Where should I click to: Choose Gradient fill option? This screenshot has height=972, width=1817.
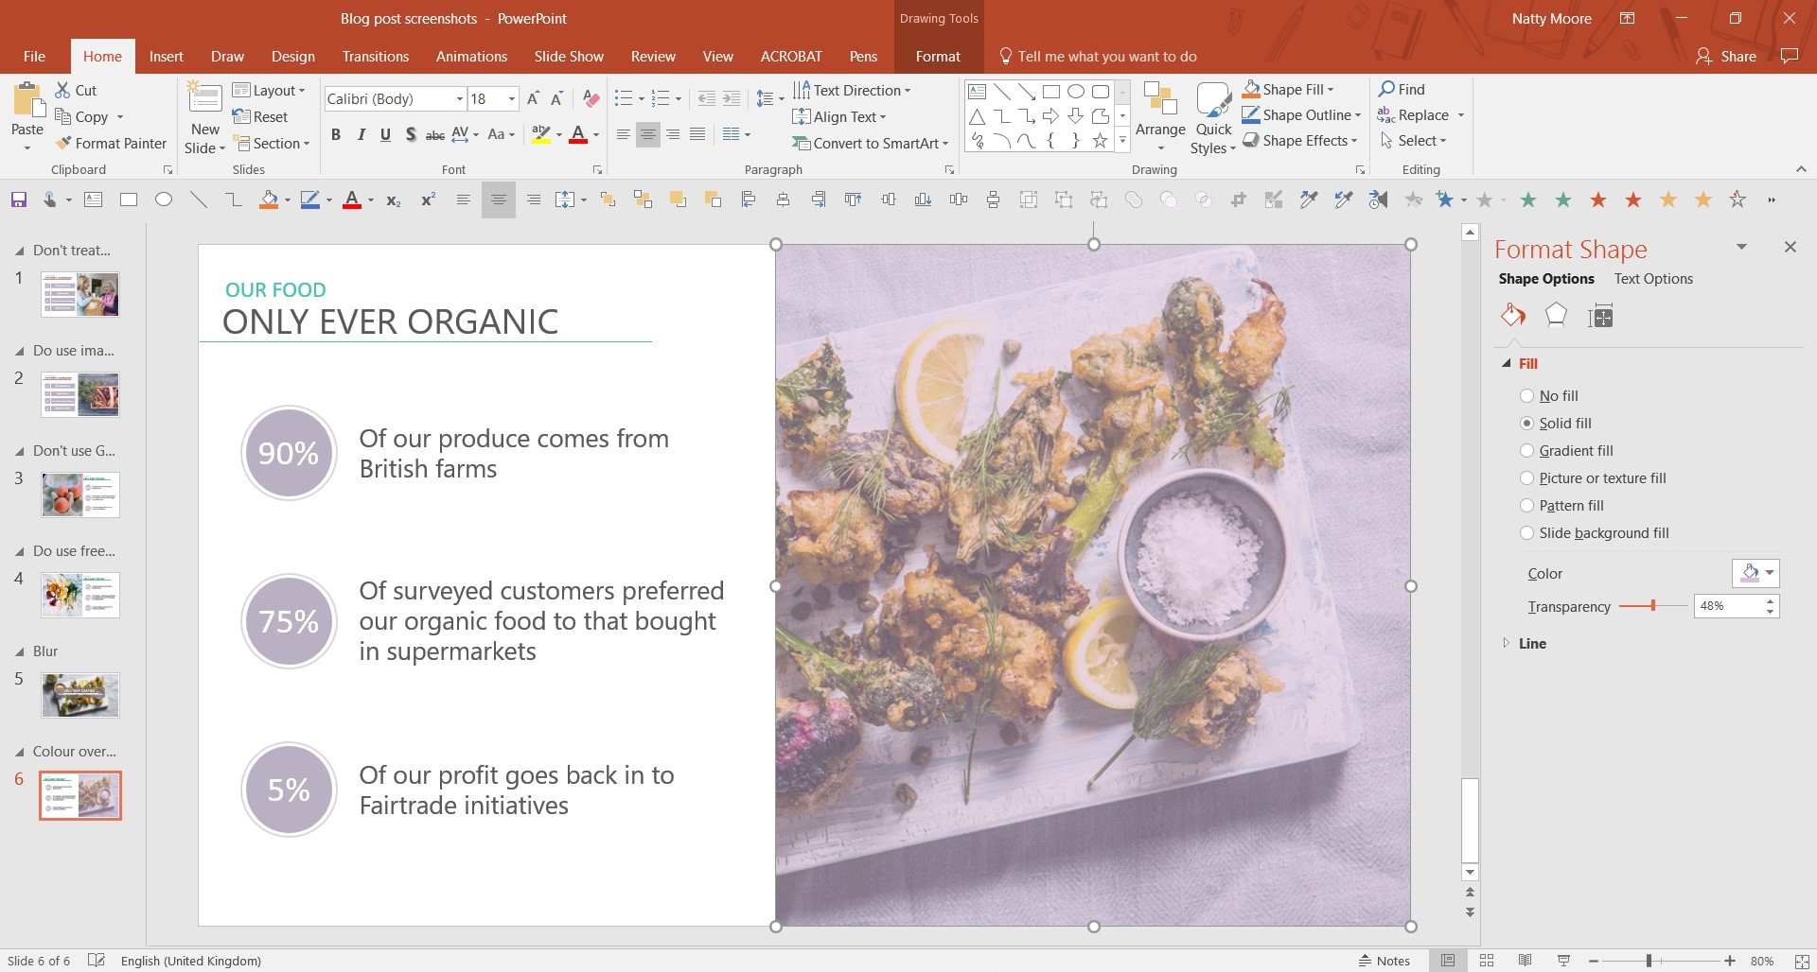[1526, 451]
